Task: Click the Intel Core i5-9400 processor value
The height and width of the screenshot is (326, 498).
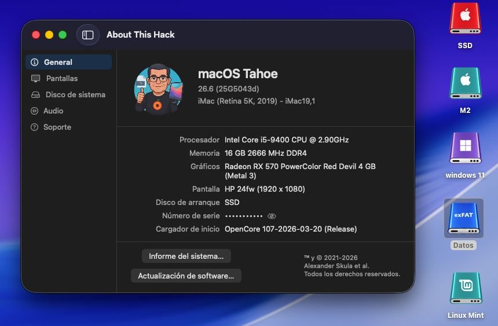Action: click(x=287, y=140)
